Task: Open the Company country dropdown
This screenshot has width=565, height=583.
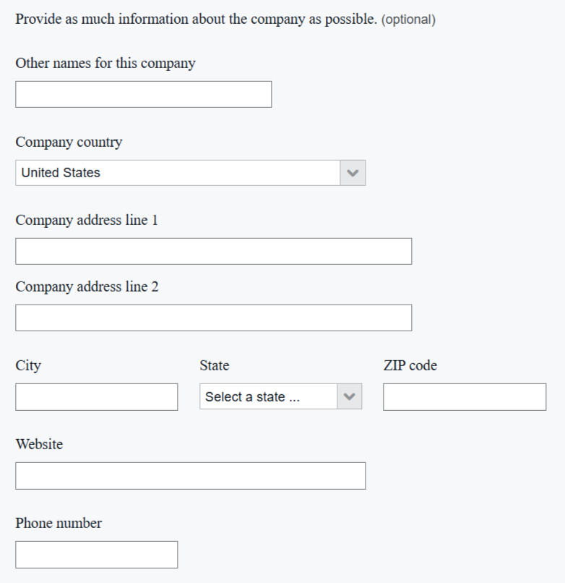Action: click(x=191, y=172)
